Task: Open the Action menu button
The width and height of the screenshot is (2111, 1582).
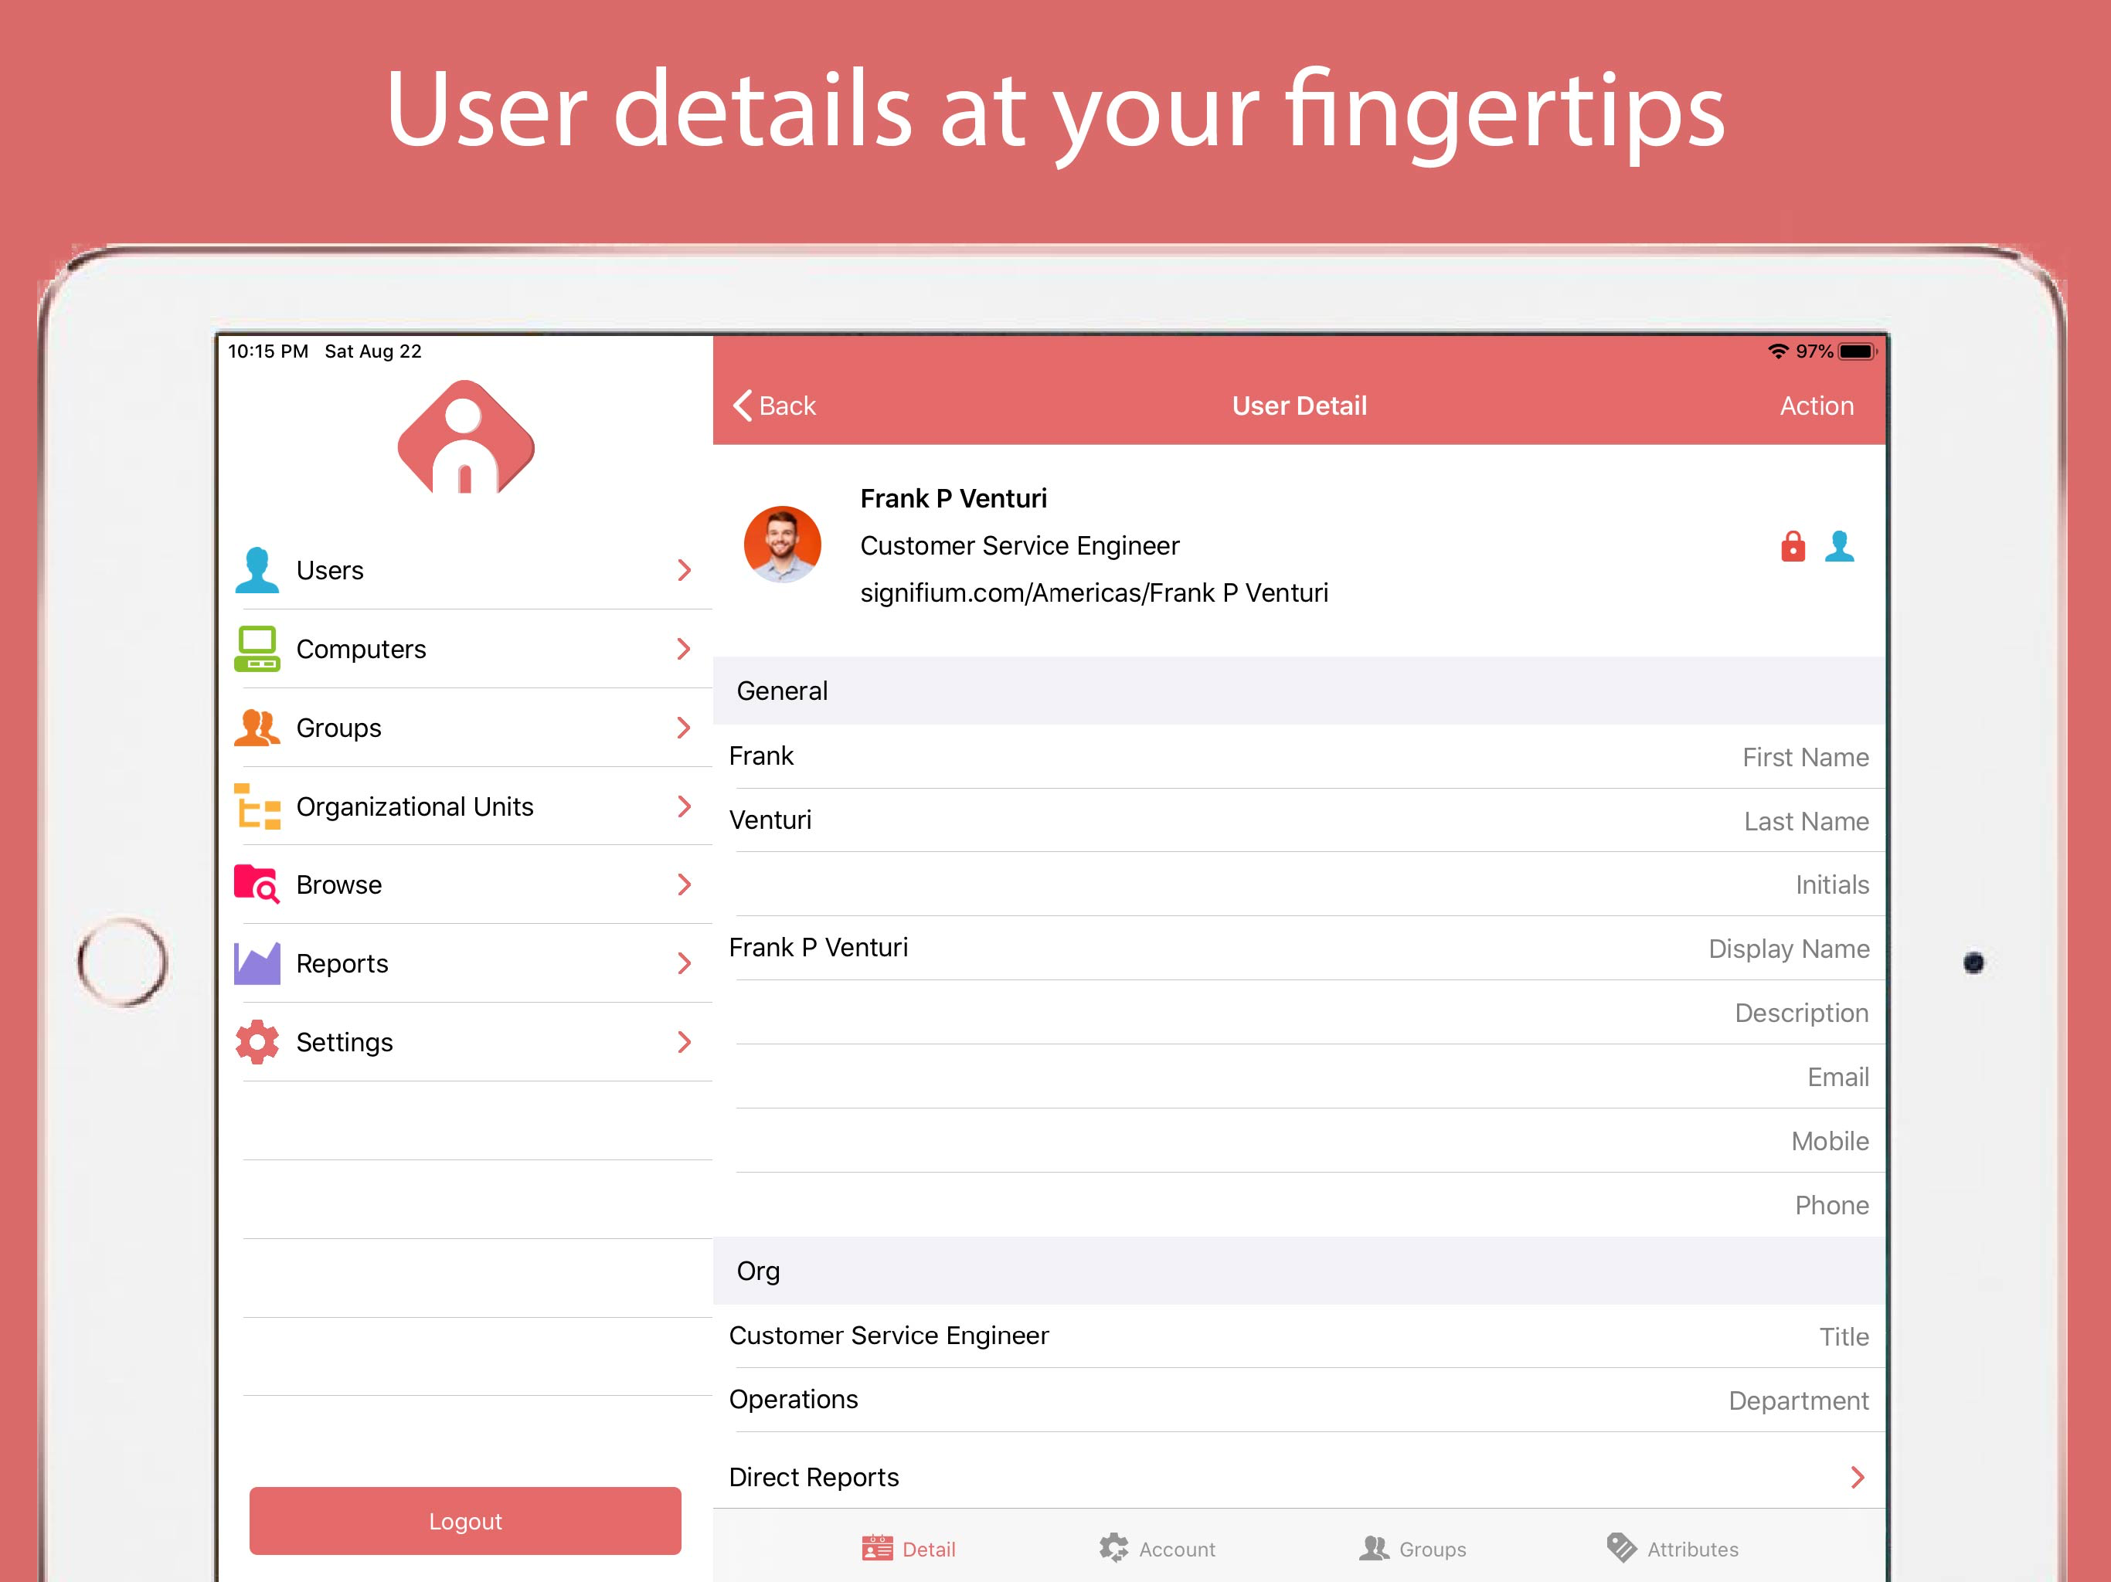Action: coord(1817,406)
